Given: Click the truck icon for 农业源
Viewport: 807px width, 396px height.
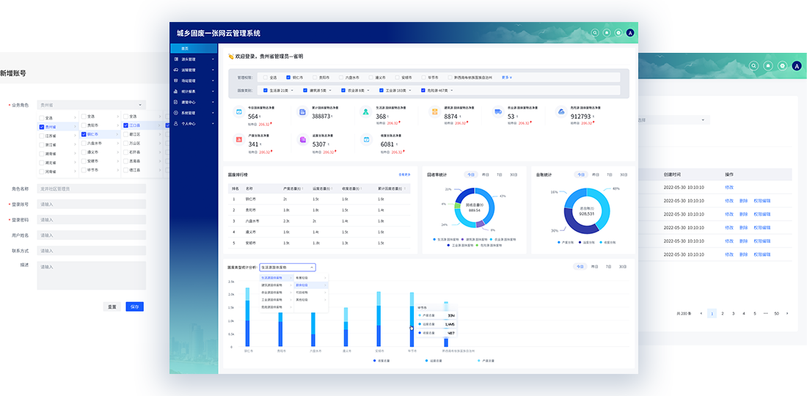Looking at the screenshot, I should click(x=497, y=111).
